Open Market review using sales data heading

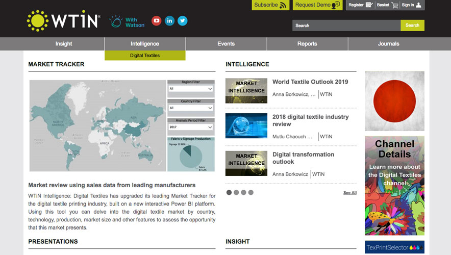[112, 185]
